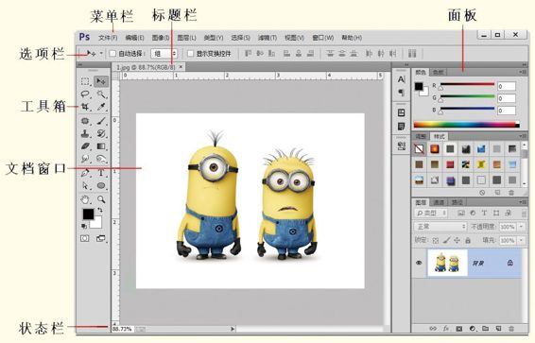Screen dimensions: 535x343
Task: Create new adjustment layer
Action: pos(473,329)
